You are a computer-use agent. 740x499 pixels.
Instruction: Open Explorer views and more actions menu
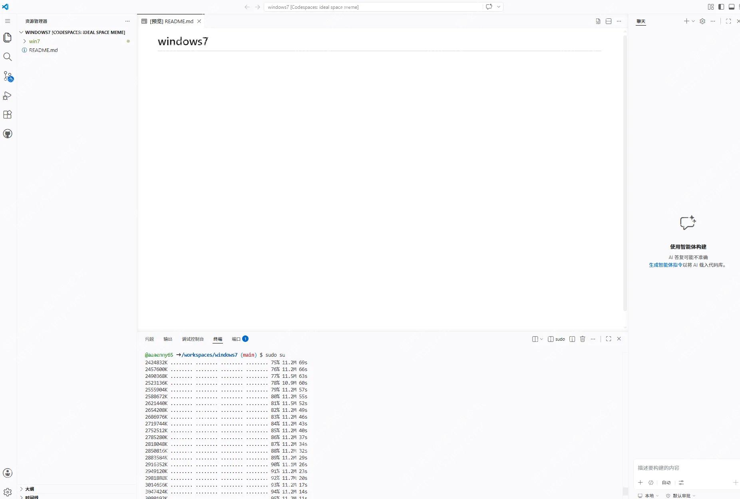(127, 21)
